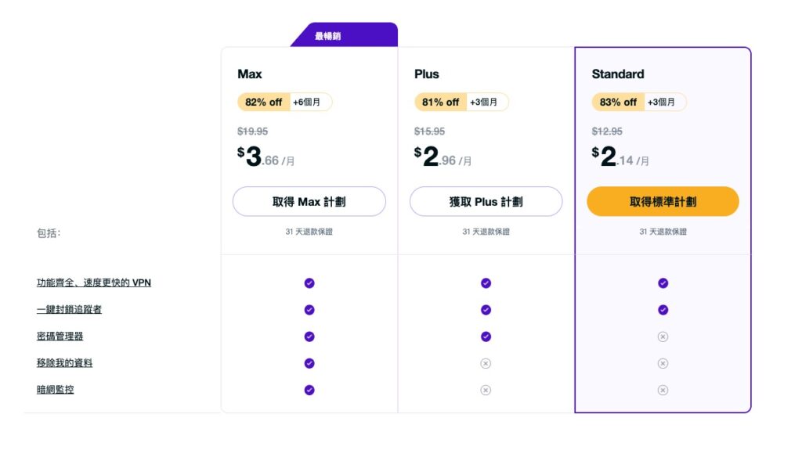Click Standard plan tracker blocking checkmark
802x450 pixels.
pyautogui.click(x=663, y=310)
